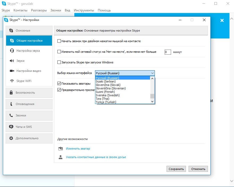Uncheck the Предварительно просматривать checkbox

59,90
